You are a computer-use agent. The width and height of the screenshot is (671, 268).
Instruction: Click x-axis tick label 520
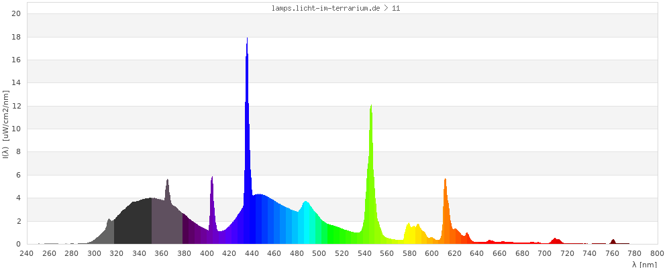342,253
